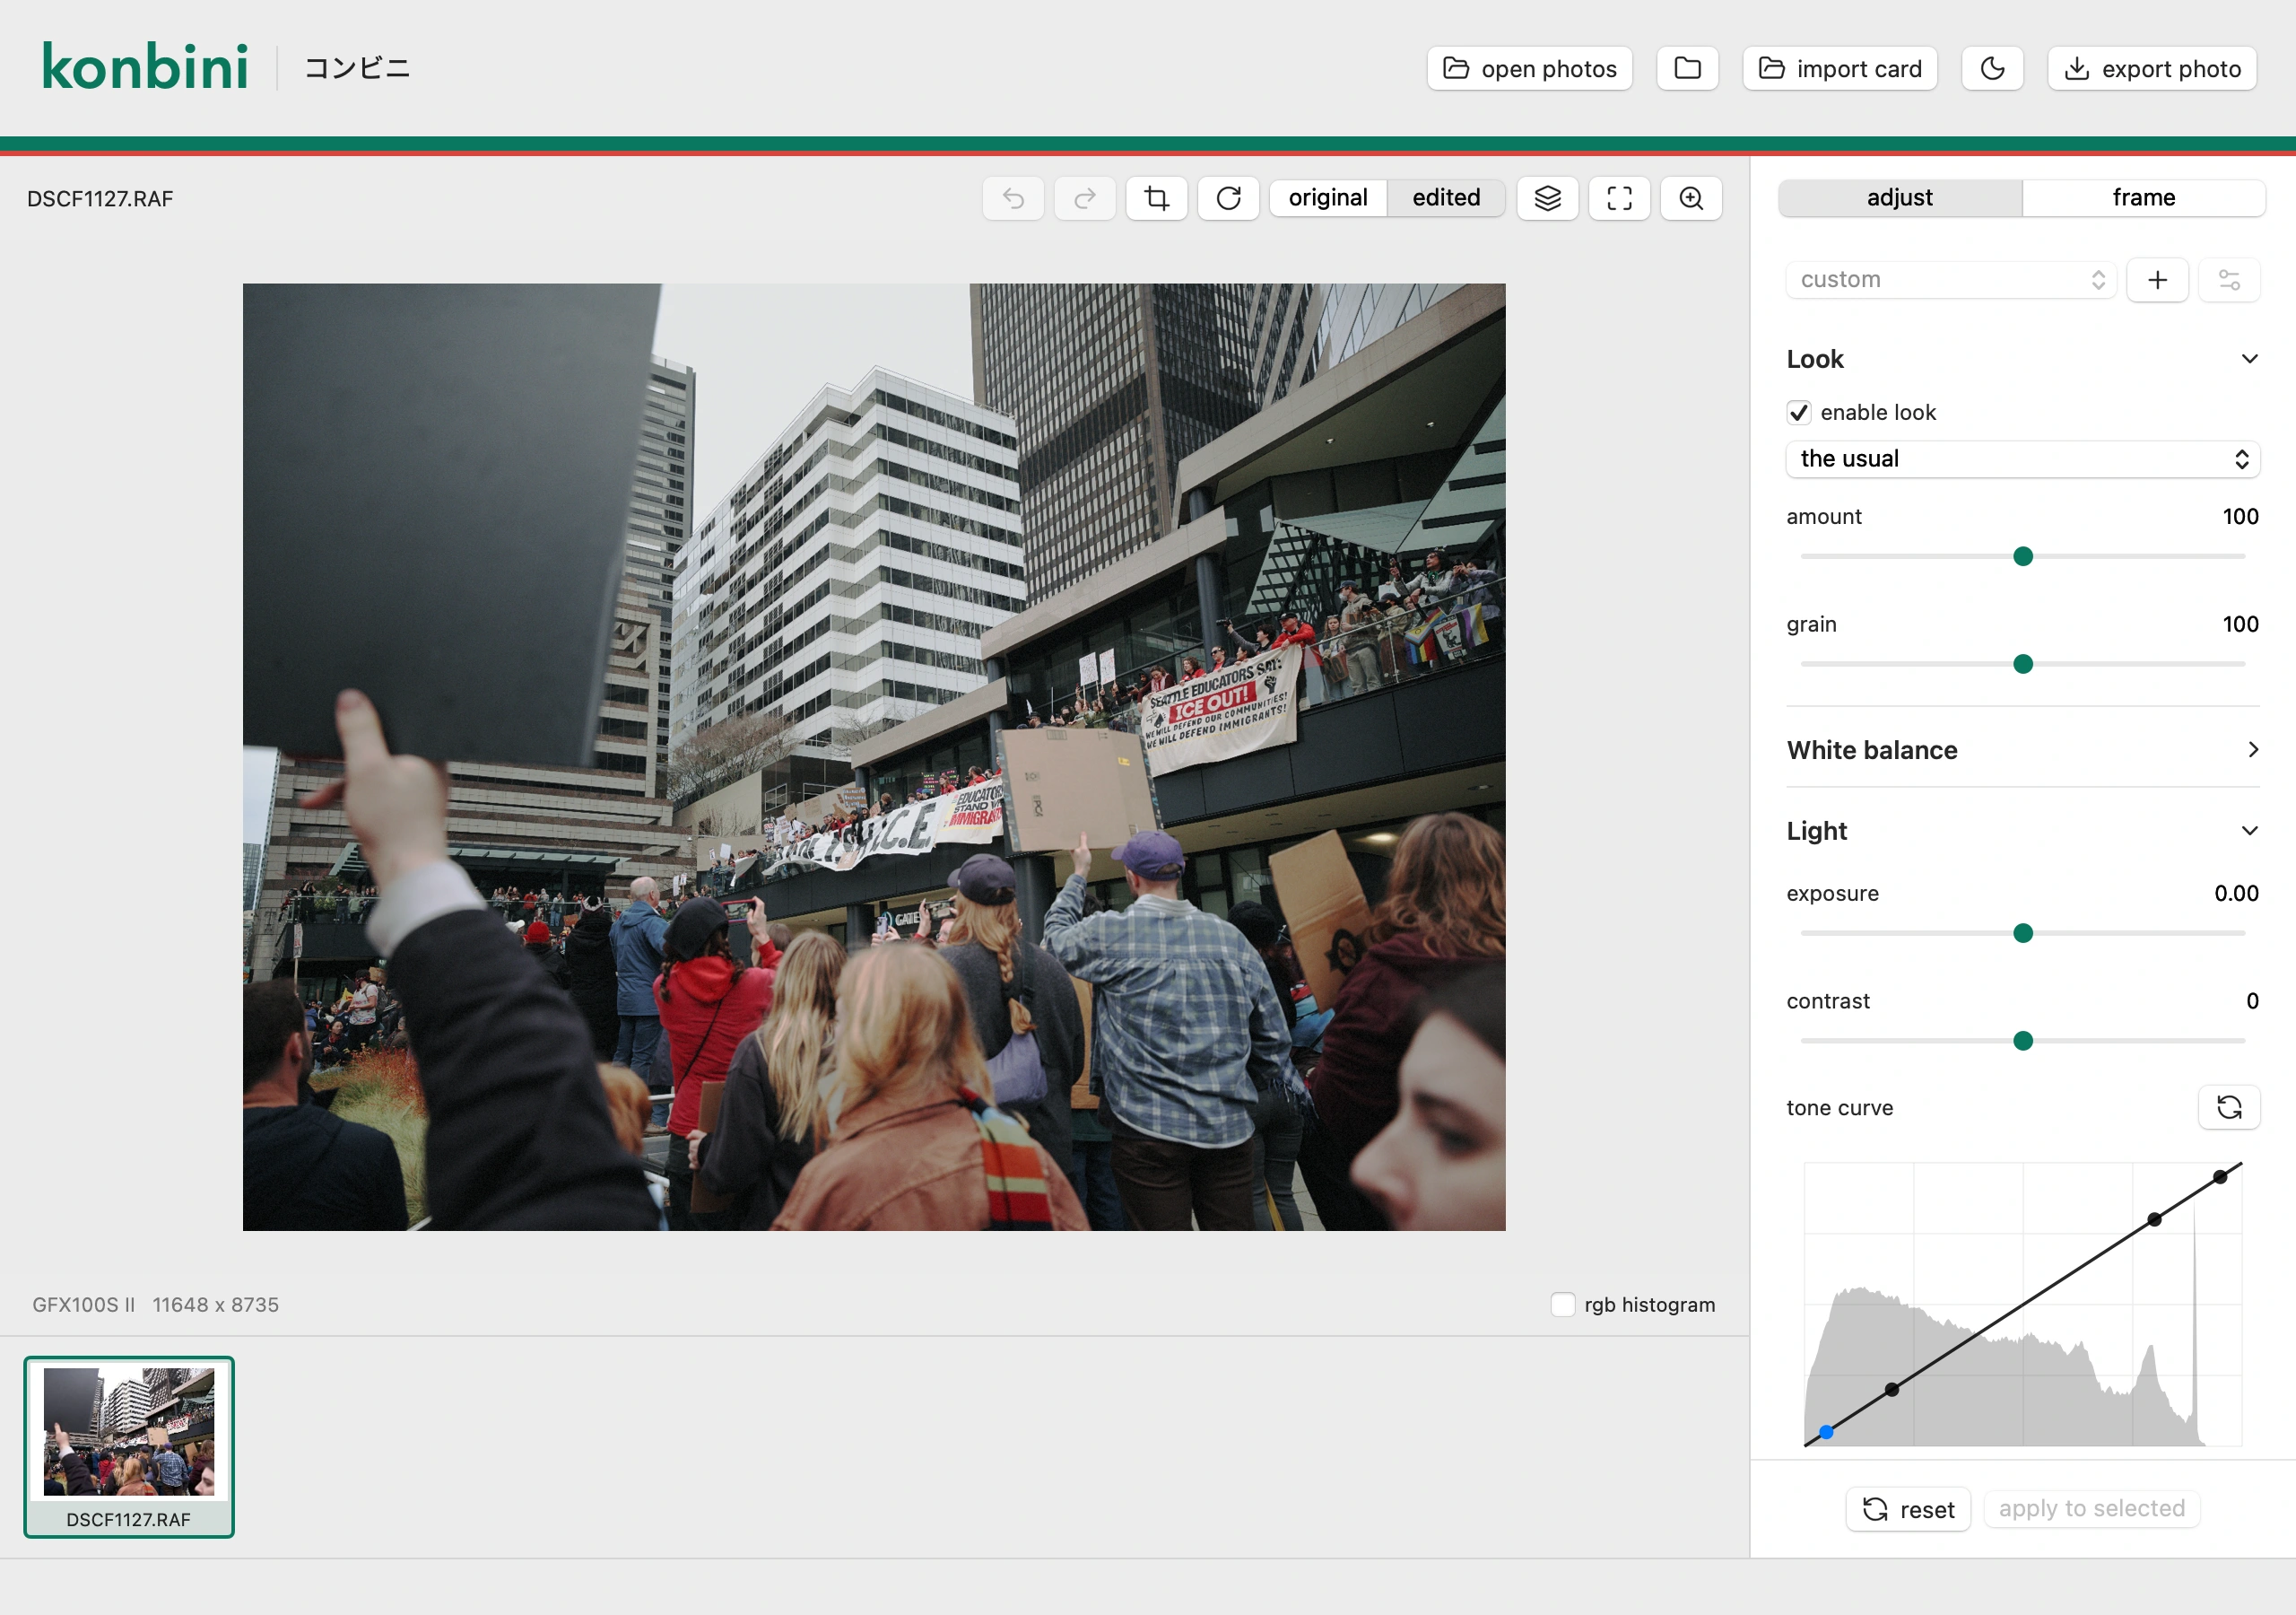
Task: Click the exposure slider handle
Action: point(2023,934)
